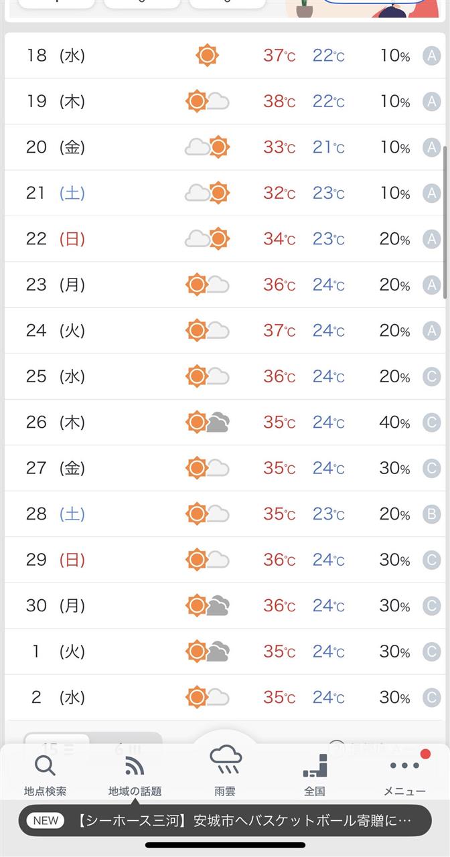Tap reliability badge A for day 18
Viewport: 450px width, 857px height.
tap(432, 56)
